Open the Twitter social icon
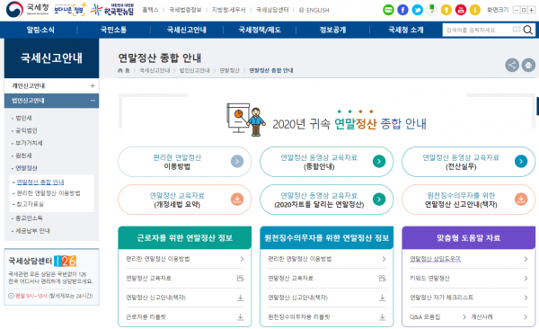The image size is (539, 329). click(x=417, y=10)
